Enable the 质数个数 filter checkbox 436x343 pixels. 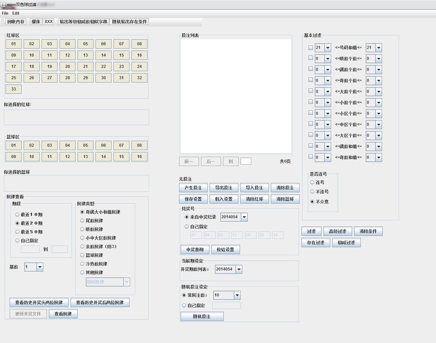tap(311, 58)
